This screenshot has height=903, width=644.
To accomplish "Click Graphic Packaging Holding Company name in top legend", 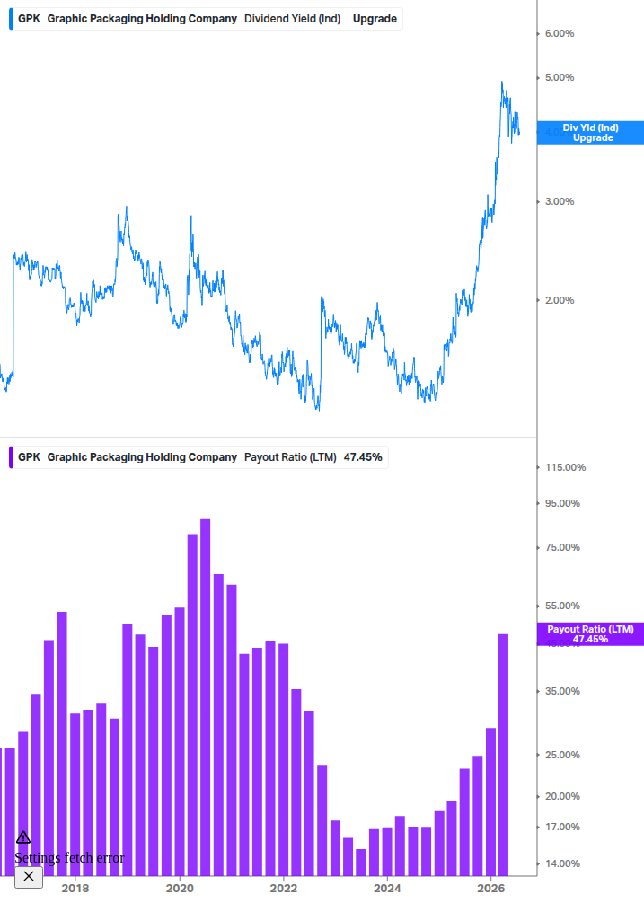I will click(x=142, y=19).
